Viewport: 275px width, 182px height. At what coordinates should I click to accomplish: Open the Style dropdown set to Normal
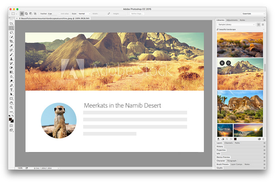pyautogui.click(x=84, y=14)
